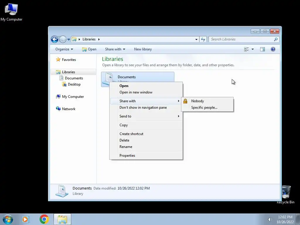
Task: Open the My Computer desktop icon
Action: click(x=11, y=12)
